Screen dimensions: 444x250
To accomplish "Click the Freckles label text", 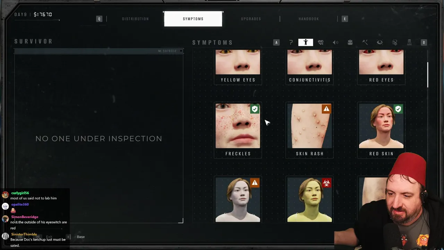I will [238, 153].
